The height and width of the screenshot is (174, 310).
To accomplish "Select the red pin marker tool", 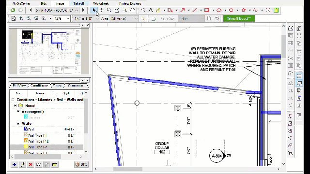I will point(243,10).
